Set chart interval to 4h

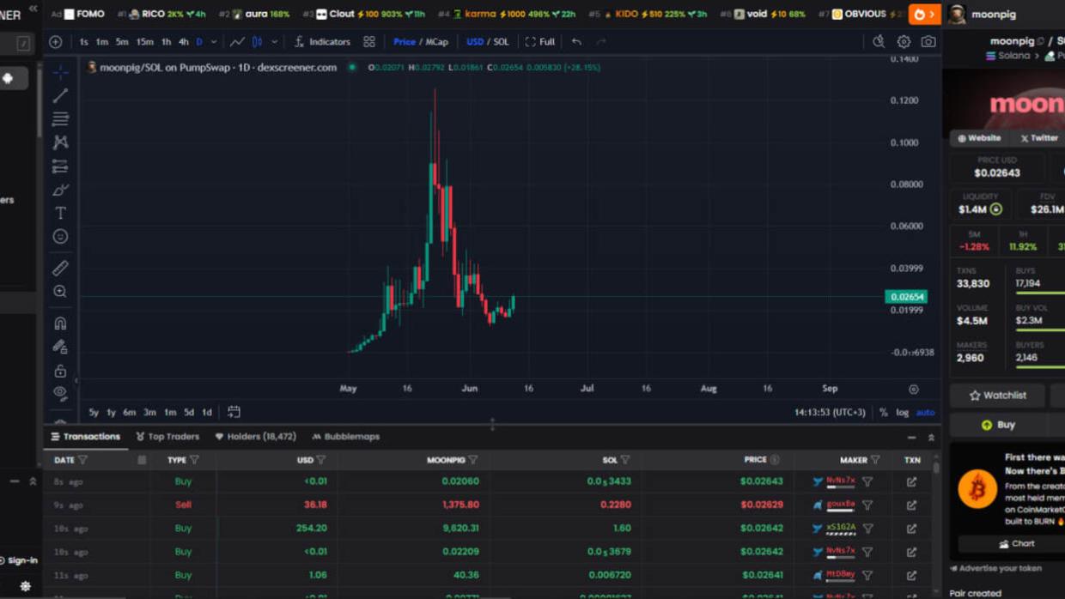point(183,41)
